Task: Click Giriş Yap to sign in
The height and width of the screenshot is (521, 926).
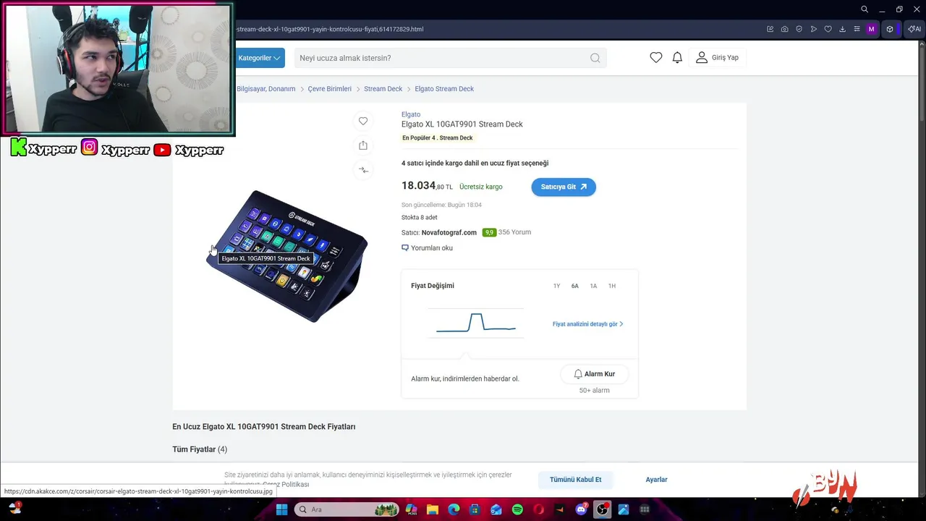Action: pyautogui.click(x=718, y=57)
